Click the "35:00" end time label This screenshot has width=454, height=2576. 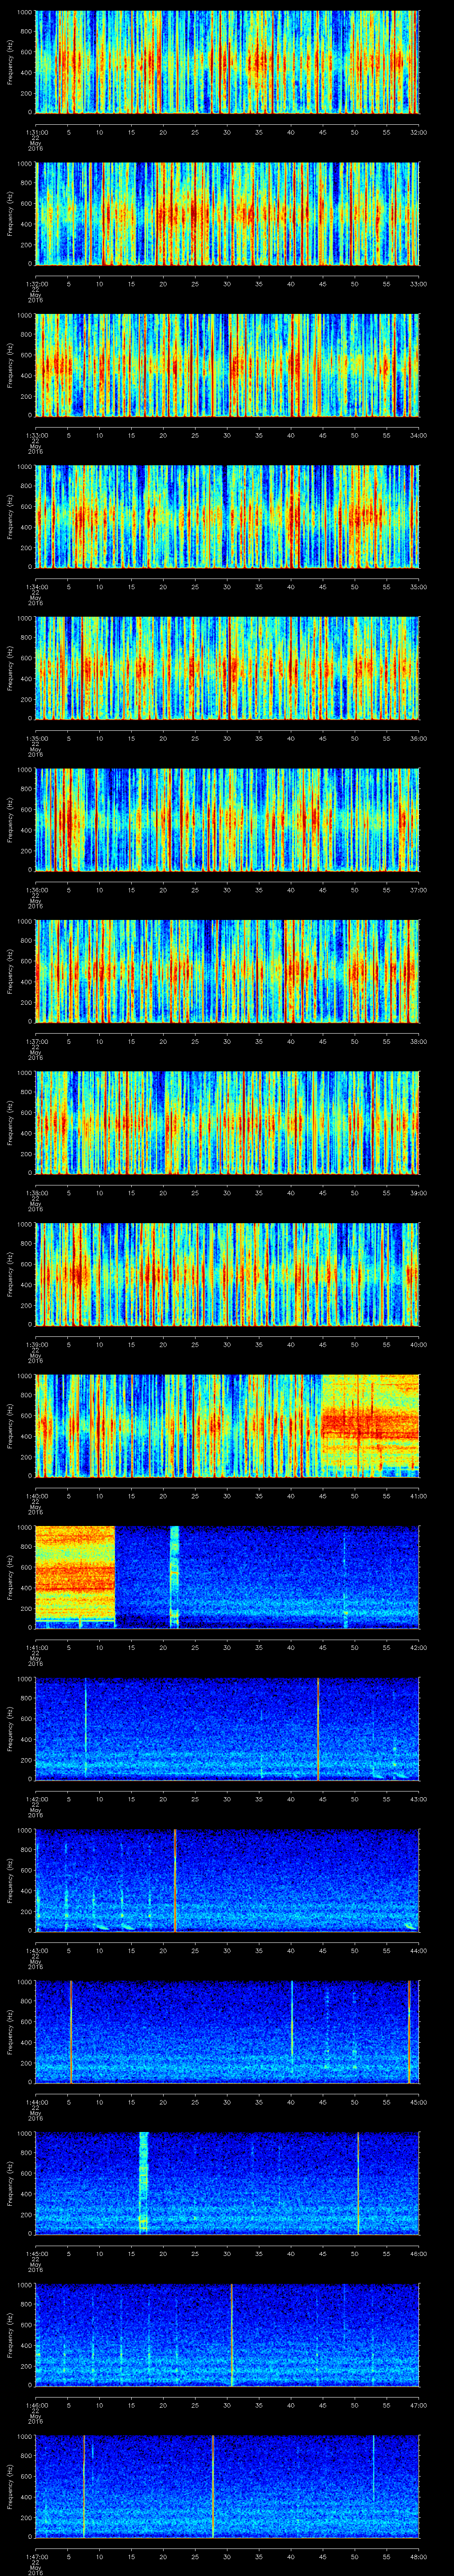pos(418,587)
